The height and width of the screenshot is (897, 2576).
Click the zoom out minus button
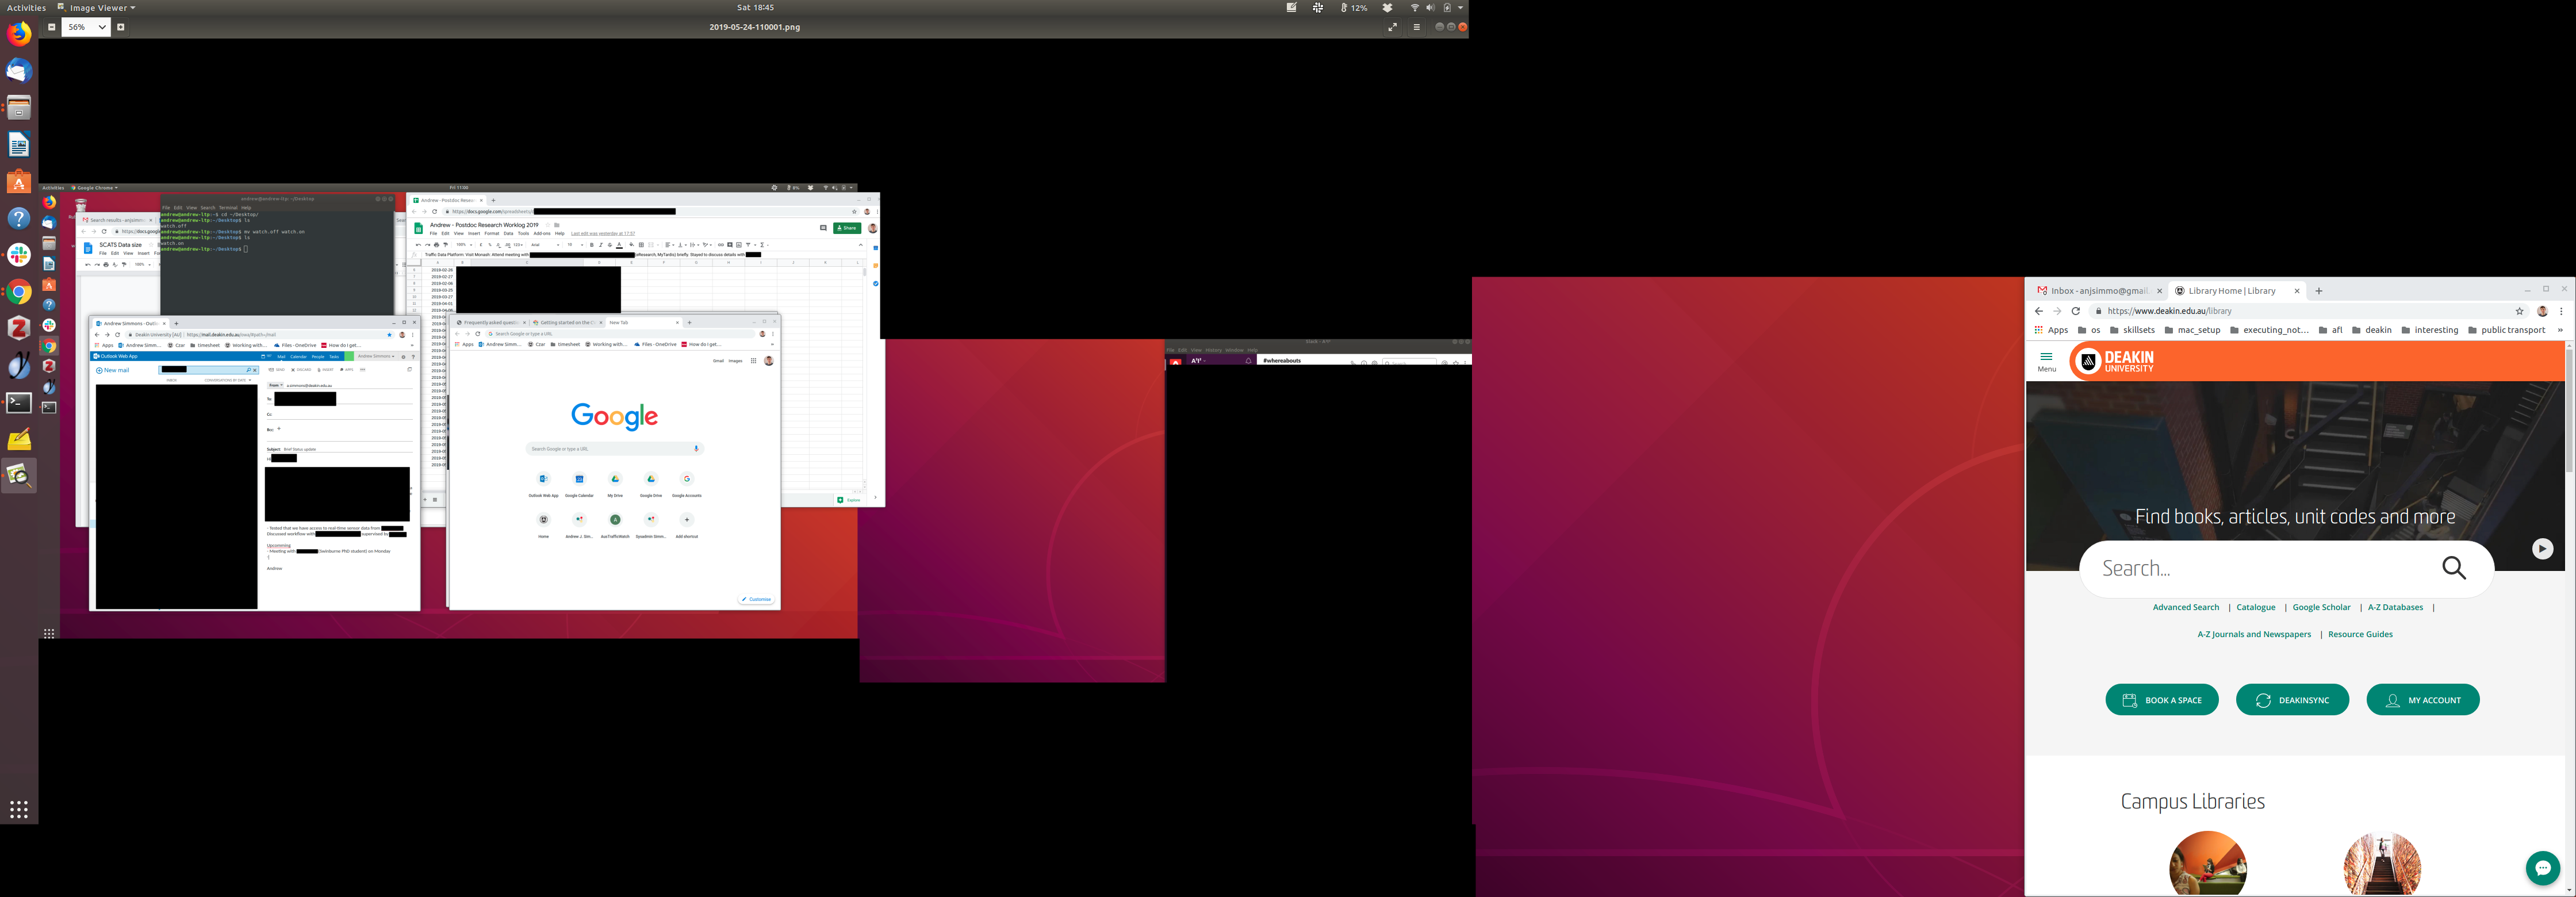pyautogui.click(x=52, y=27)
